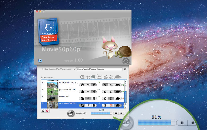This screenshot has width=207, height=130.
Task: Choose single cat speed for PANASONIC-700-1 row
Action: pyautogui.click(x=105, y=85)
